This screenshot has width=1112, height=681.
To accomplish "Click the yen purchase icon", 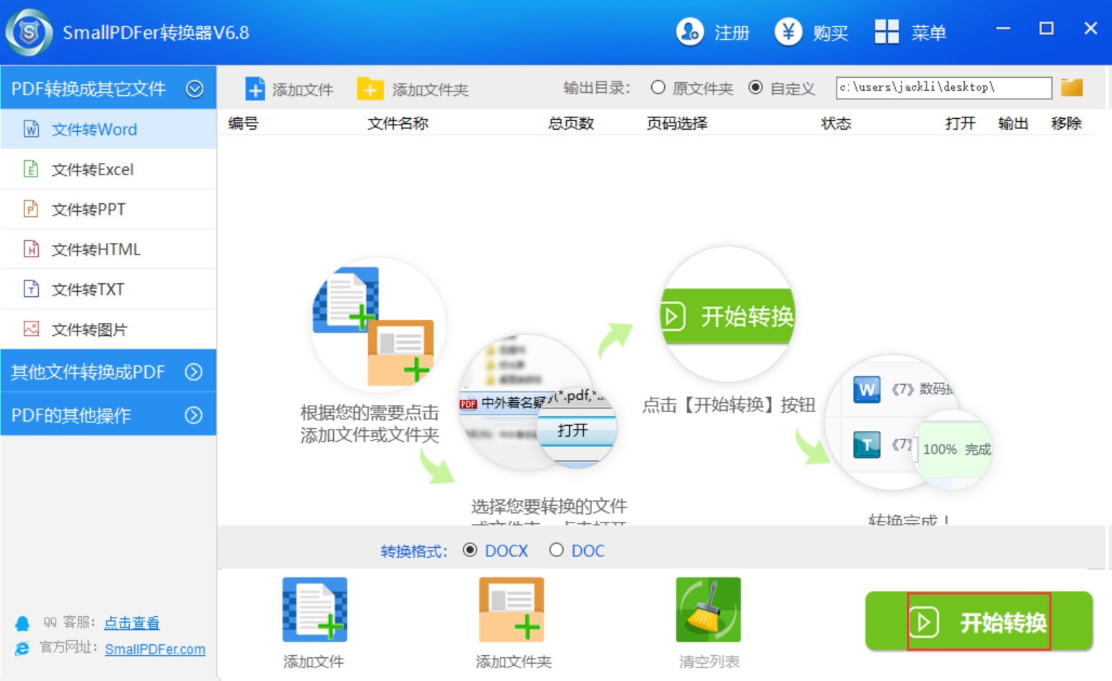I will coord(788,32).
